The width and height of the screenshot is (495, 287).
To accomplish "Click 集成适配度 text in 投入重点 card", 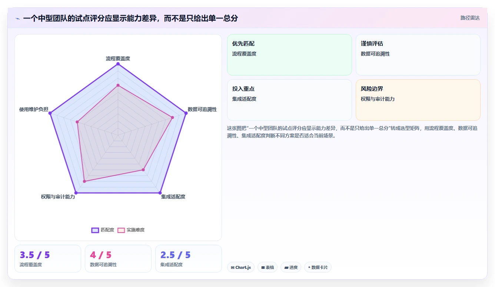I will pos(244,99).
